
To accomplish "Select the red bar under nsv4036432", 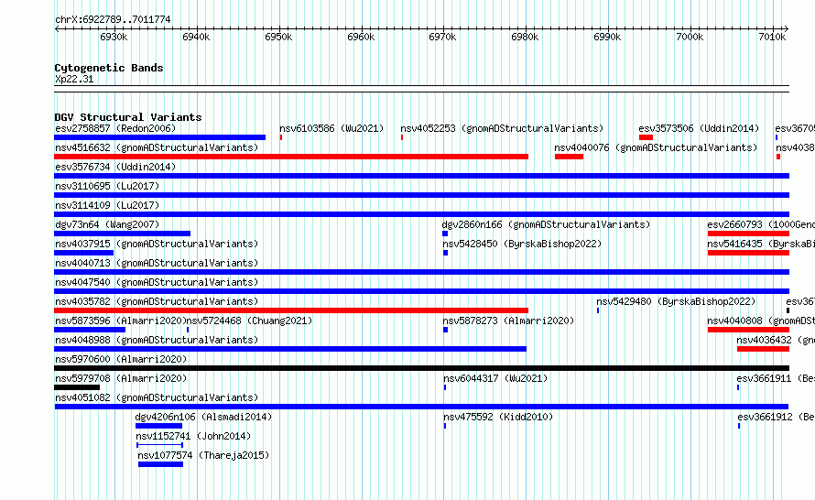I will coord(763,349).
